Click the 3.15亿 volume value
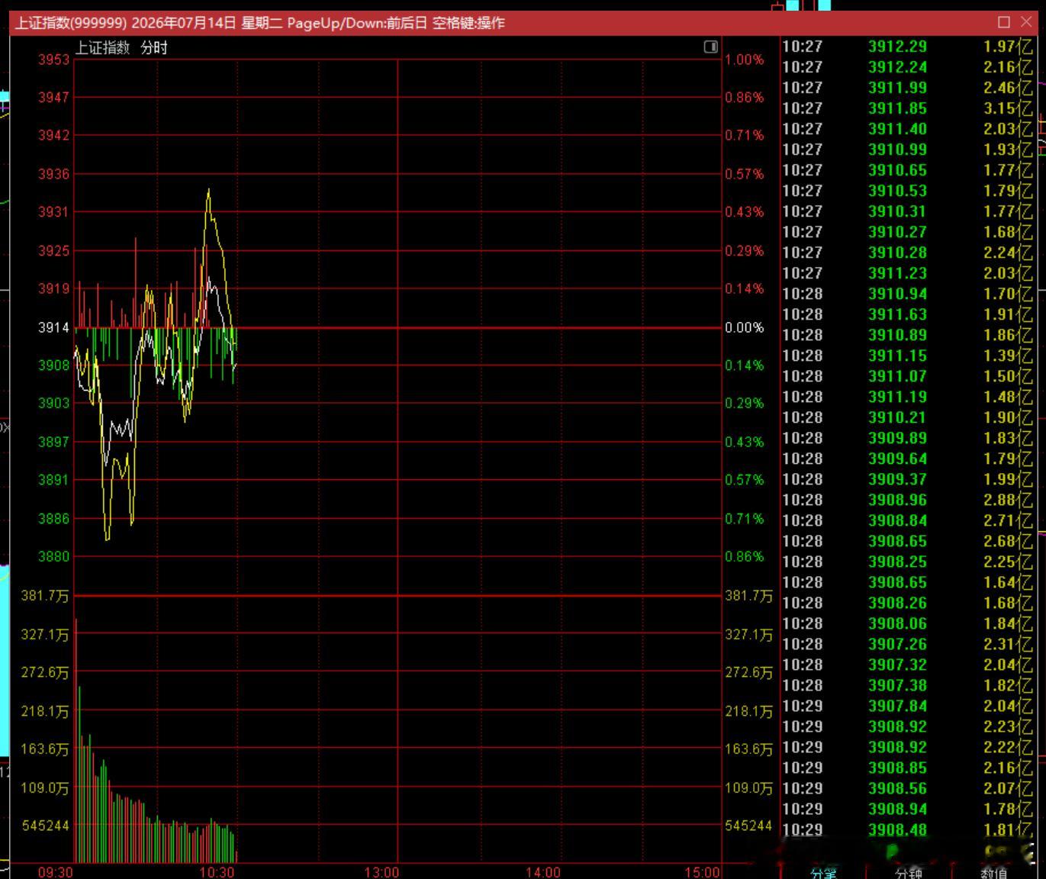 [x=1008, y=108]
